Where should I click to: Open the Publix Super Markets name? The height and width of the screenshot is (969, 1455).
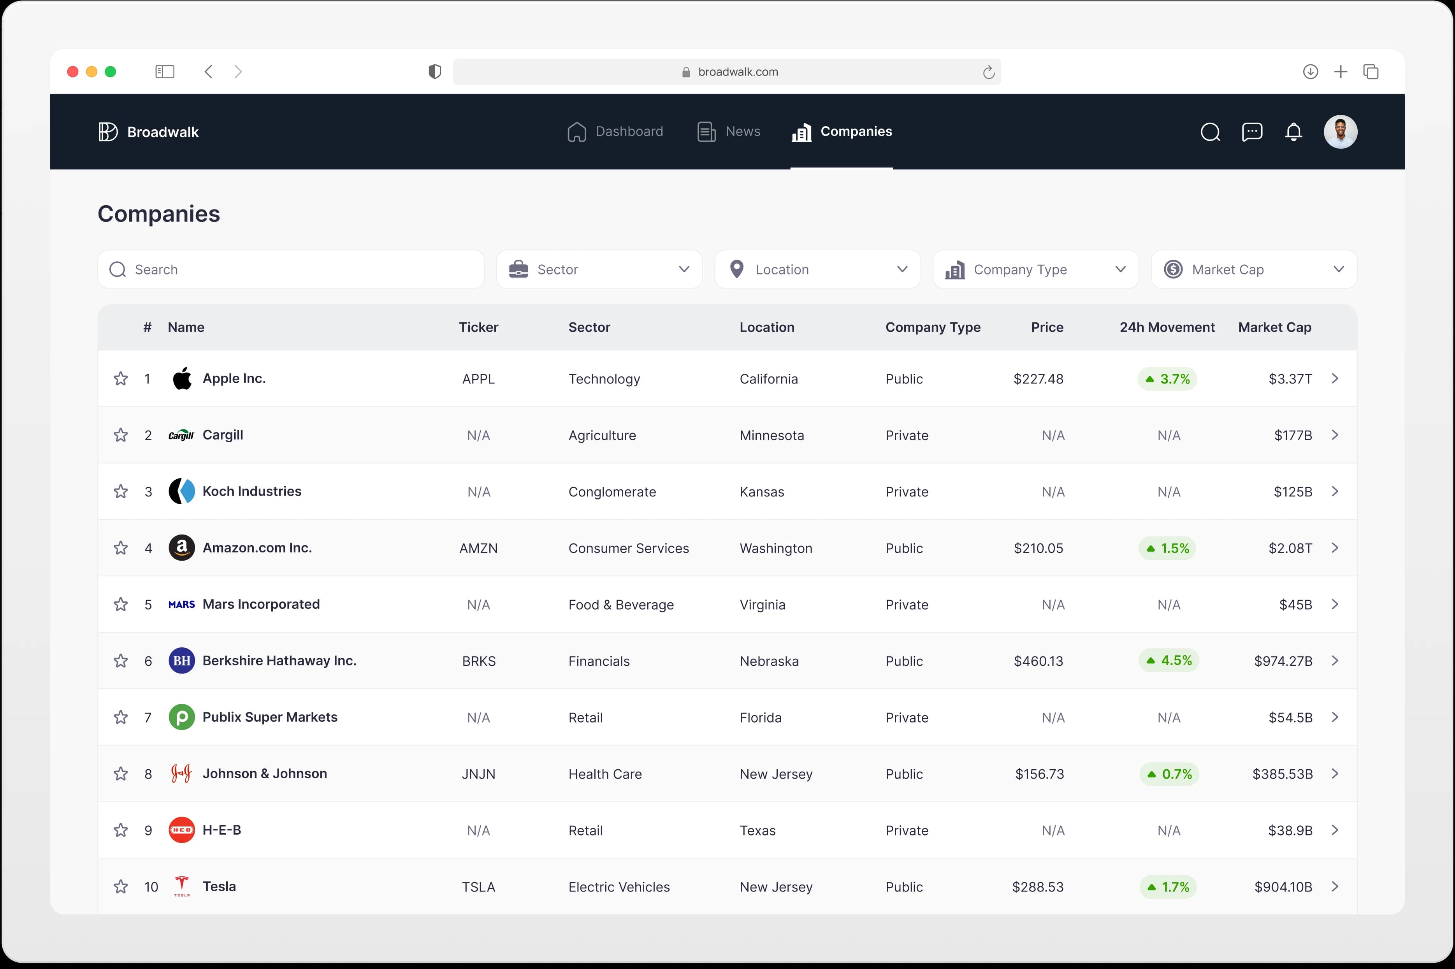(270, 718)
